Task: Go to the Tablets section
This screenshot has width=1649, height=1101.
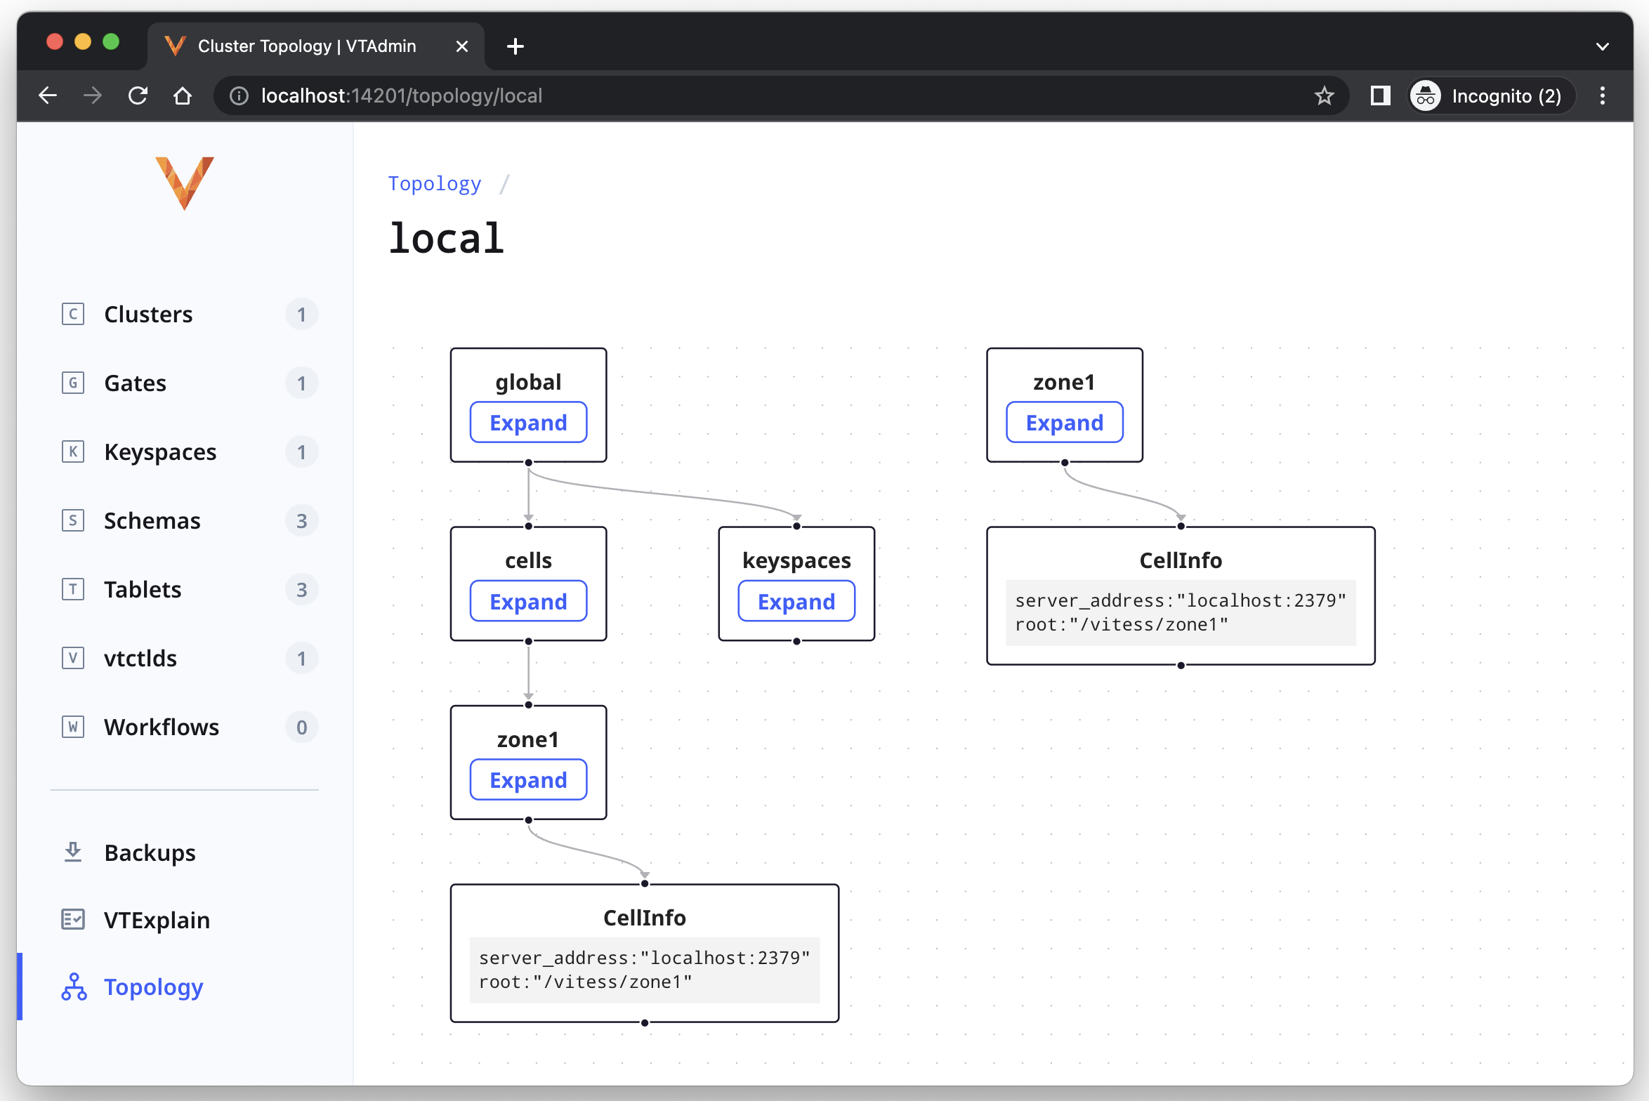Action: [143, 589]
